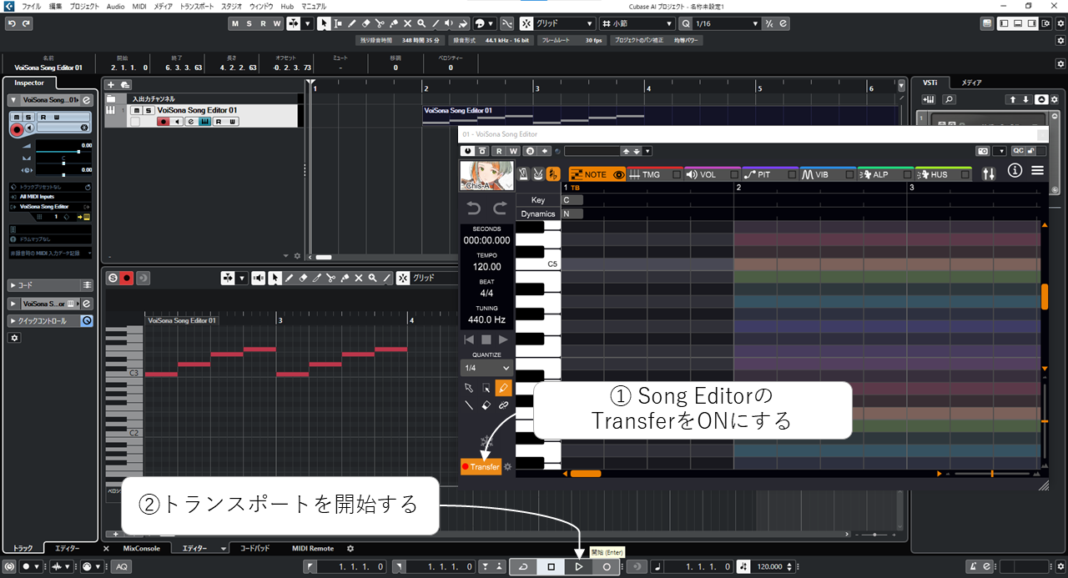Select the eraser tool in VoiSona editor

(x=486, y=405)
